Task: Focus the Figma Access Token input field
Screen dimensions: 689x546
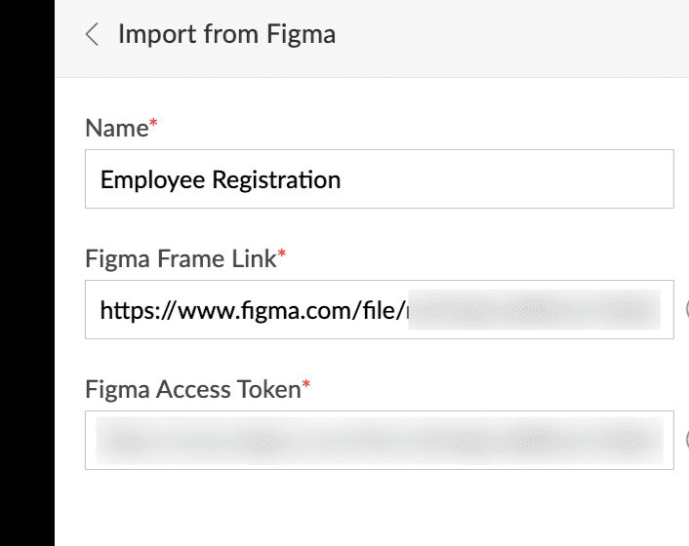Action: click(379, 440)
